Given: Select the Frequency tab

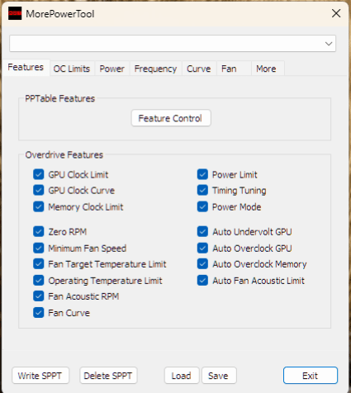Looking at the screenshot, I should [155, 69].
